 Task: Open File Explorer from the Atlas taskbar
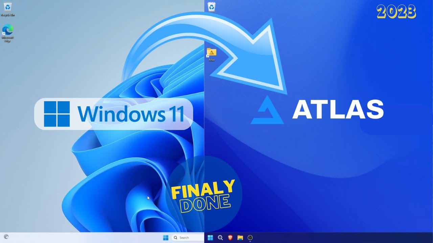coord(240,238)
